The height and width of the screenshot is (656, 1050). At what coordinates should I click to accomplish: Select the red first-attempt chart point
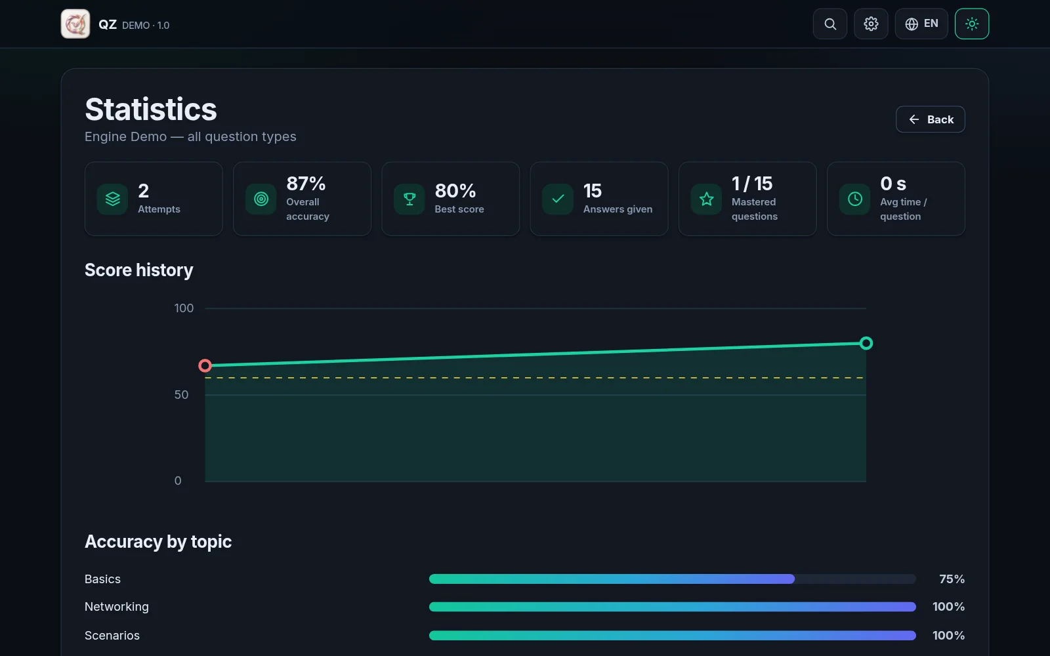205,365
